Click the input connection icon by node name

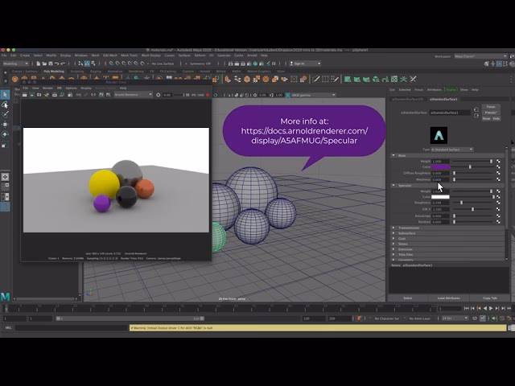point(476,109)
